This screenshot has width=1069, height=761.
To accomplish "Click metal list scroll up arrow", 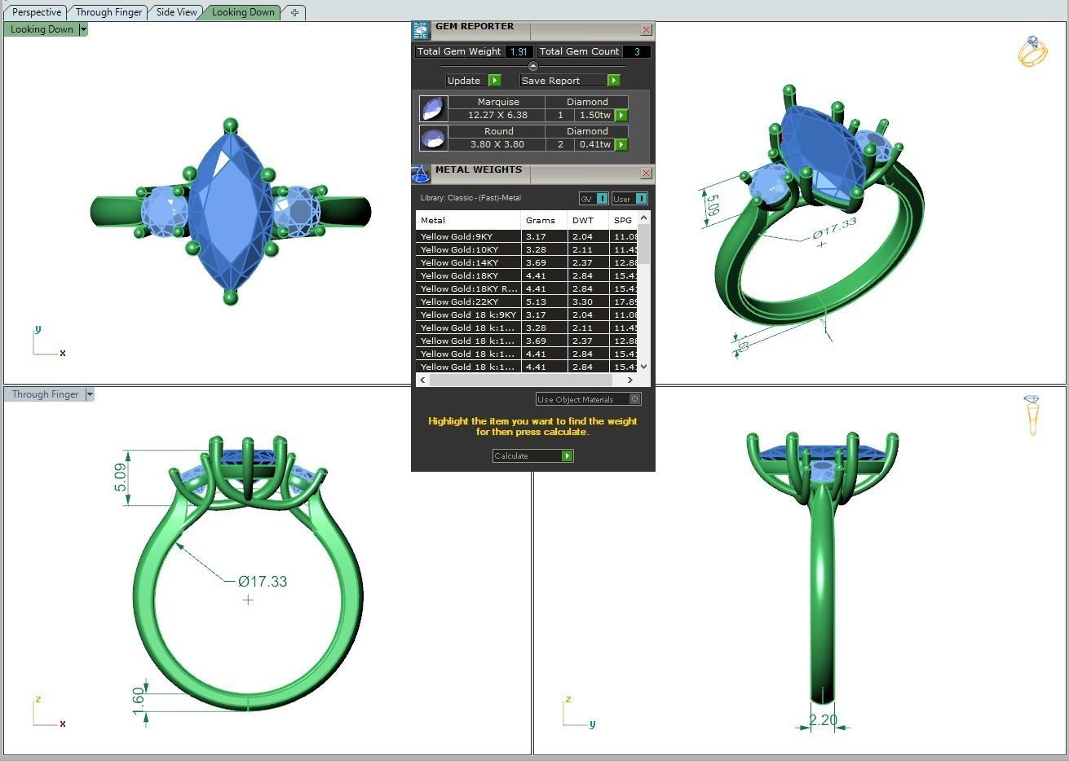I will coord(643,218).
